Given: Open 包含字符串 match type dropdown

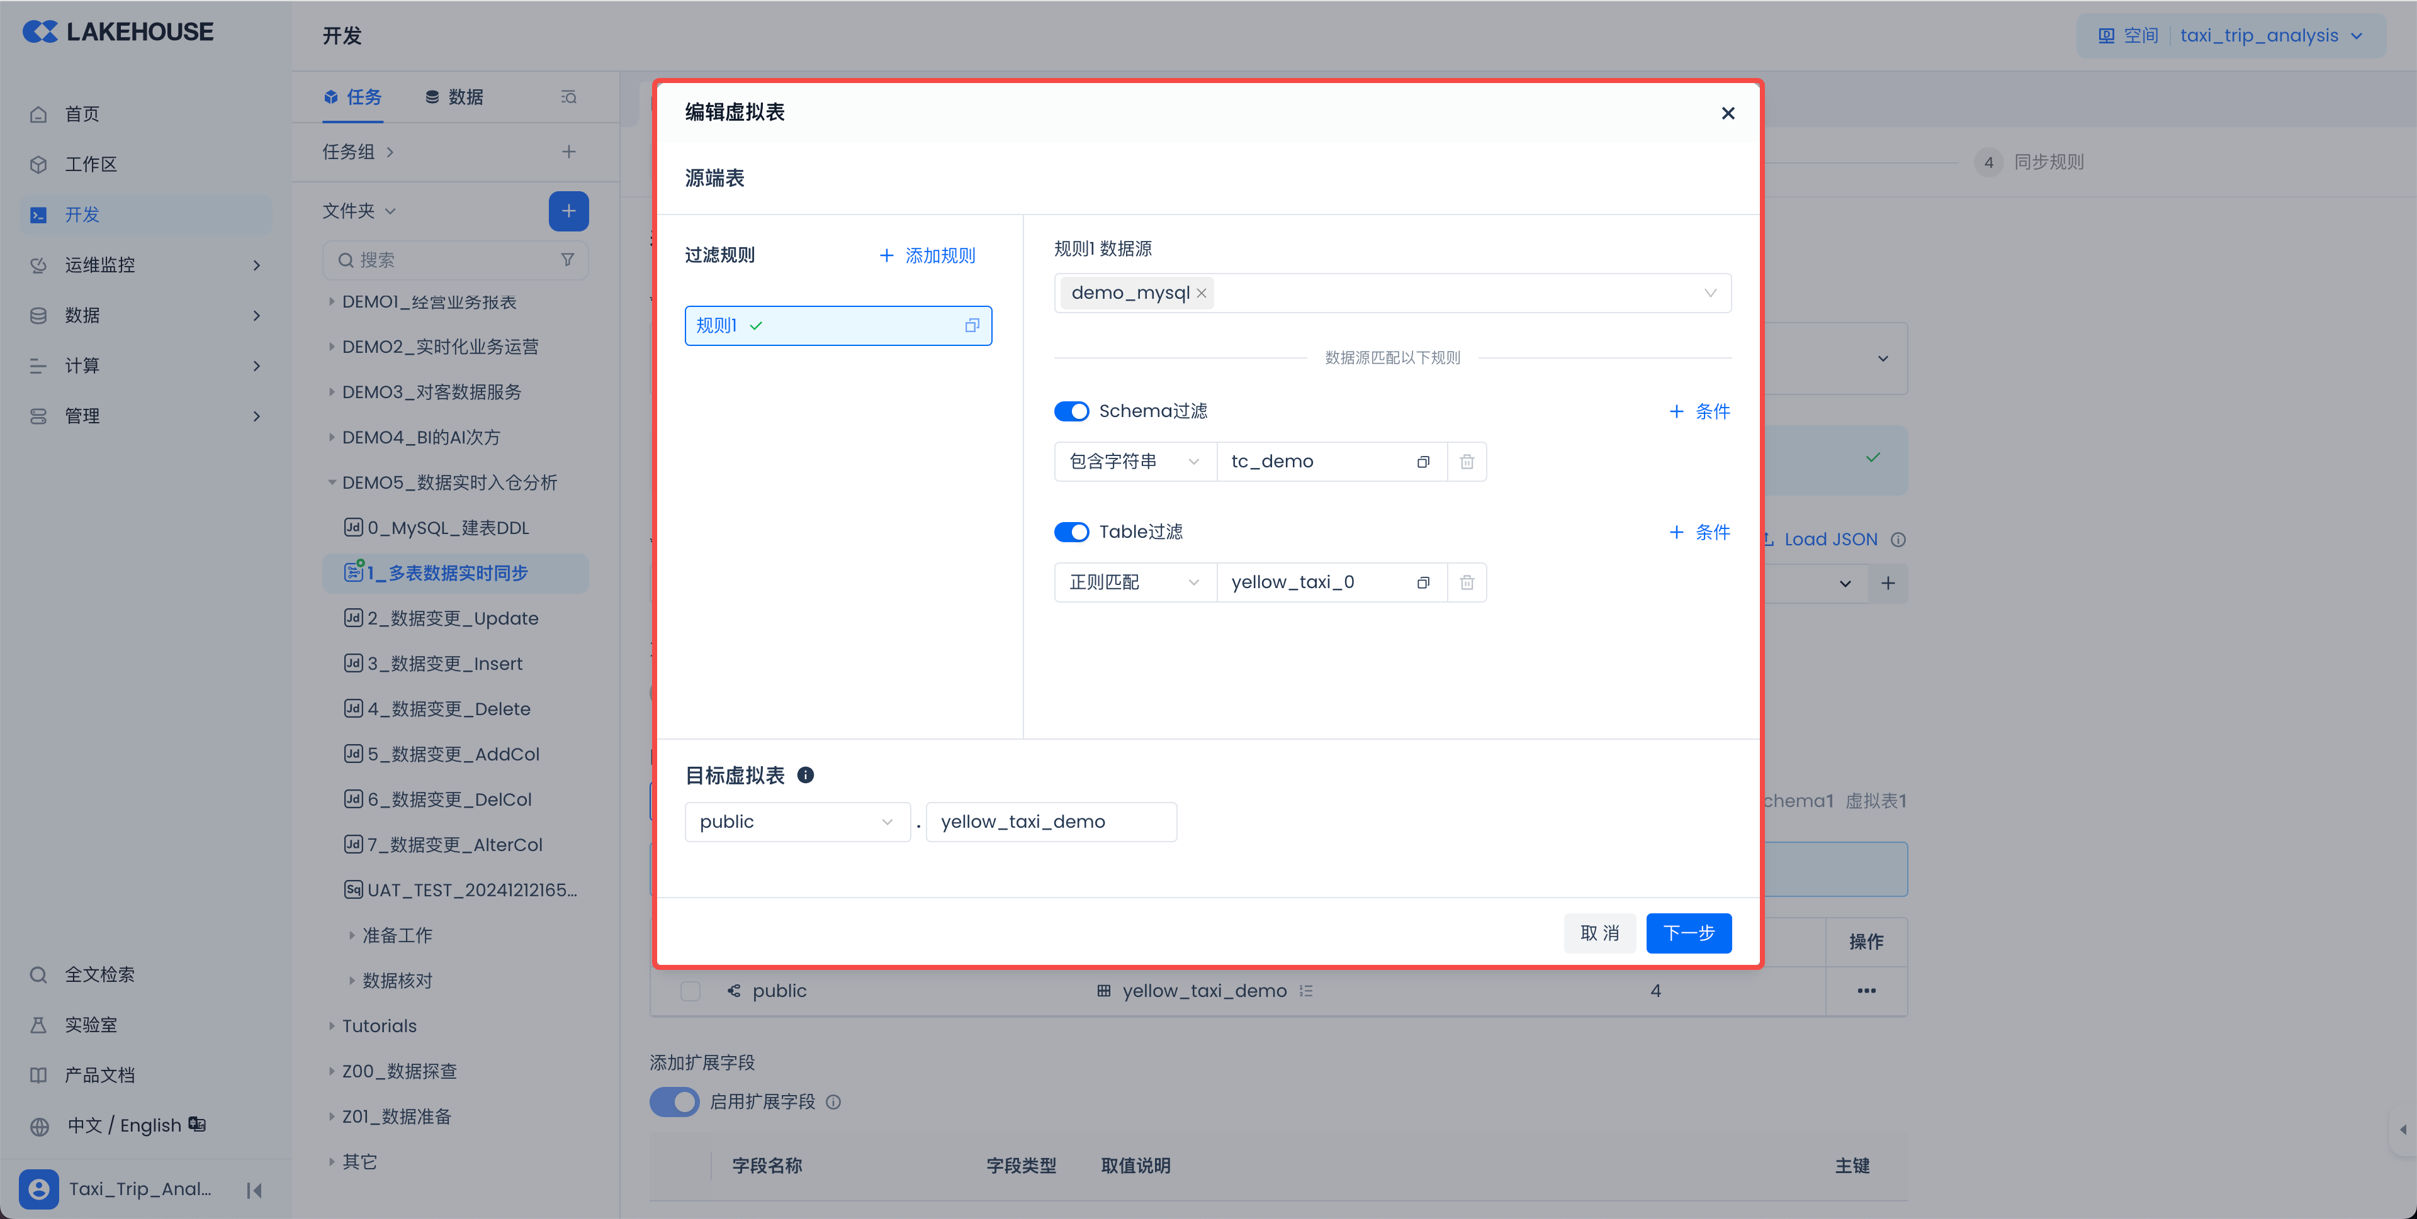Looking at the screenshot, I should (1134, 461).
